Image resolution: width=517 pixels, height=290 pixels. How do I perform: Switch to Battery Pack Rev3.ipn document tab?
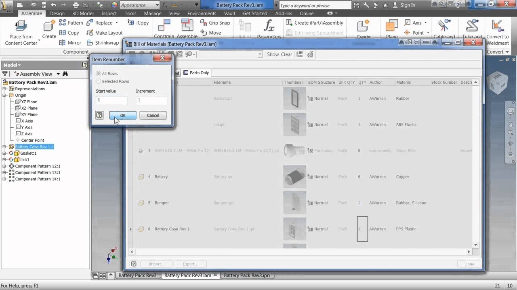[246, 275]
